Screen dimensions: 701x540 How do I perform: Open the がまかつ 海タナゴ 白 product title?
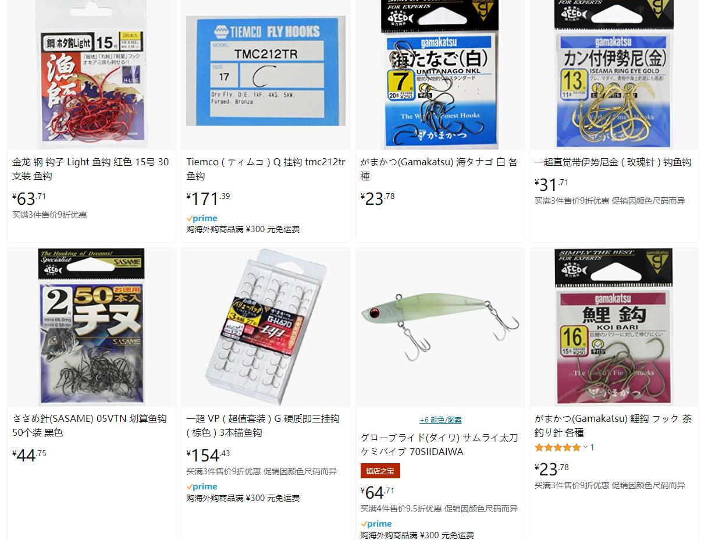pos(439,169)
